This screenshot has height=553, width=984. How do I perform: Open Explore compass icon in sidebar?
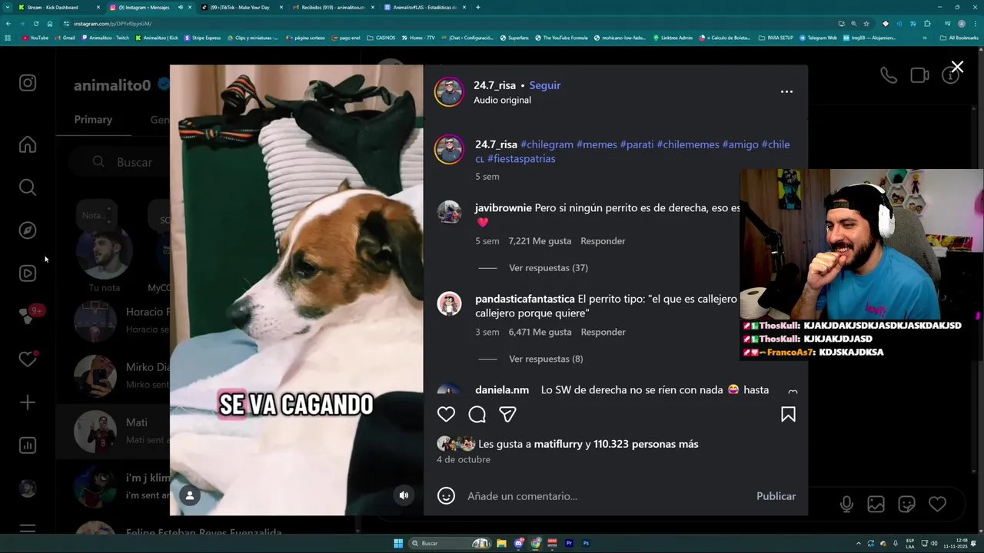tap(28, 230)
